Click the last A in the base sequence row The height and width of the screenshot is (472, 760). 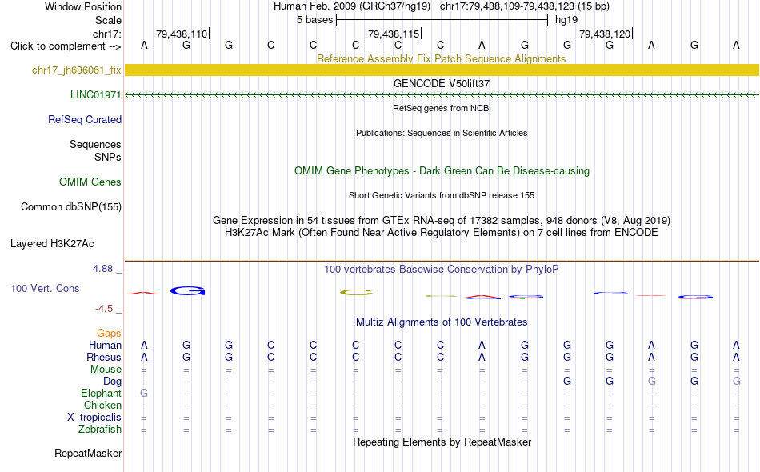click(736, 45)
